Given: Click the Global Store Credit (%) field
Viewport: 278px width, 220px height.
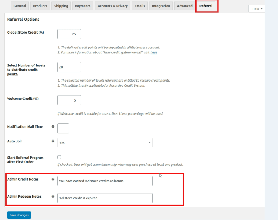Looking at the screenshot, I should coord(69,34).
